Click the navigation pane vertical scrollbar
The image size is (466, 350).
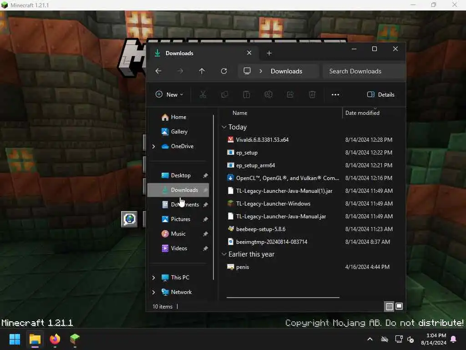click(x=213, y=197)
